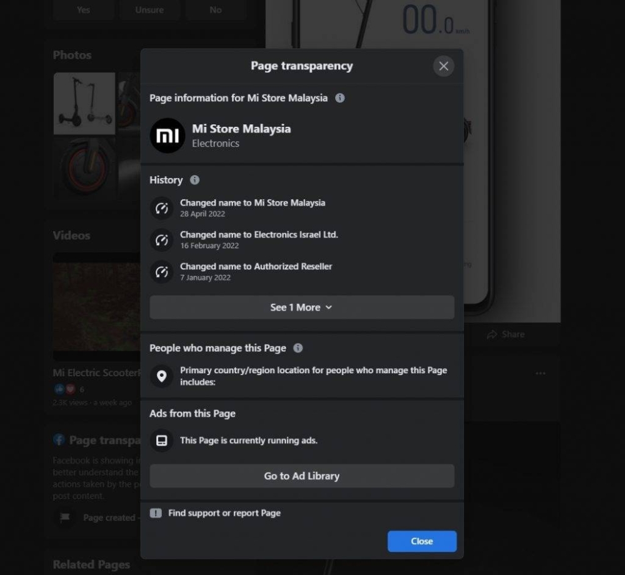Click info icon next to History
Screen dimensions: 625x575
[194, 180]
